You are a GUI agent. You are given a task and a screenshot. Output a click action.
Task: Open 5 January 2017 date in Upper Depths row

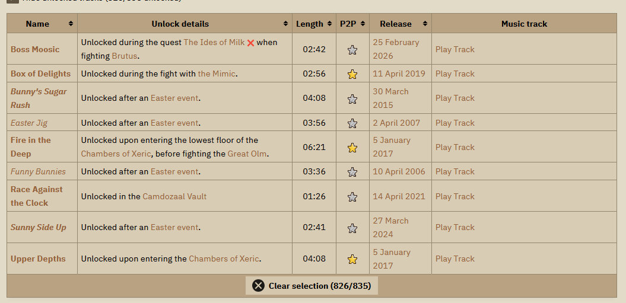tap(392, 259)
